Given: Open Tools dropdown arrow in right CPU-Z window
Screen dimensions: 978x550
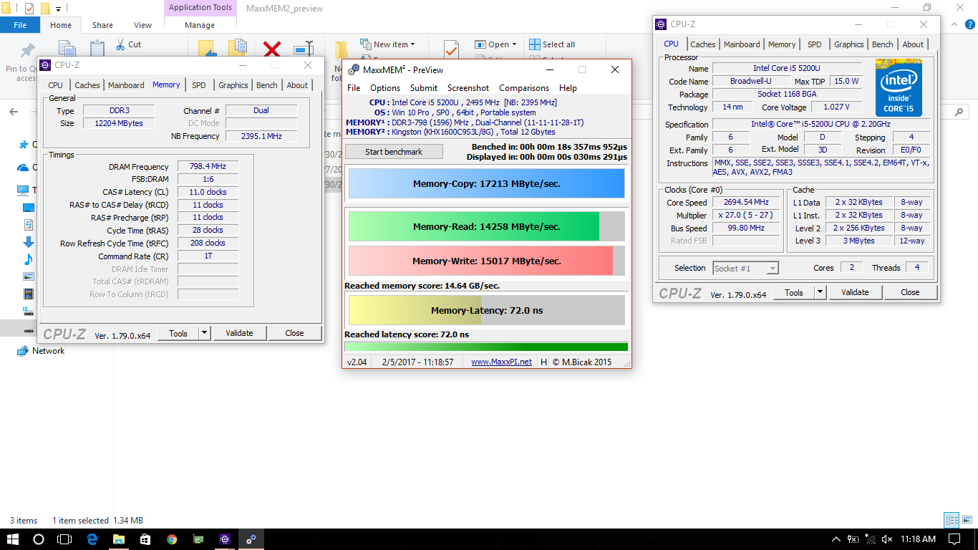Looking at the screenshot, I should point(820,292).
